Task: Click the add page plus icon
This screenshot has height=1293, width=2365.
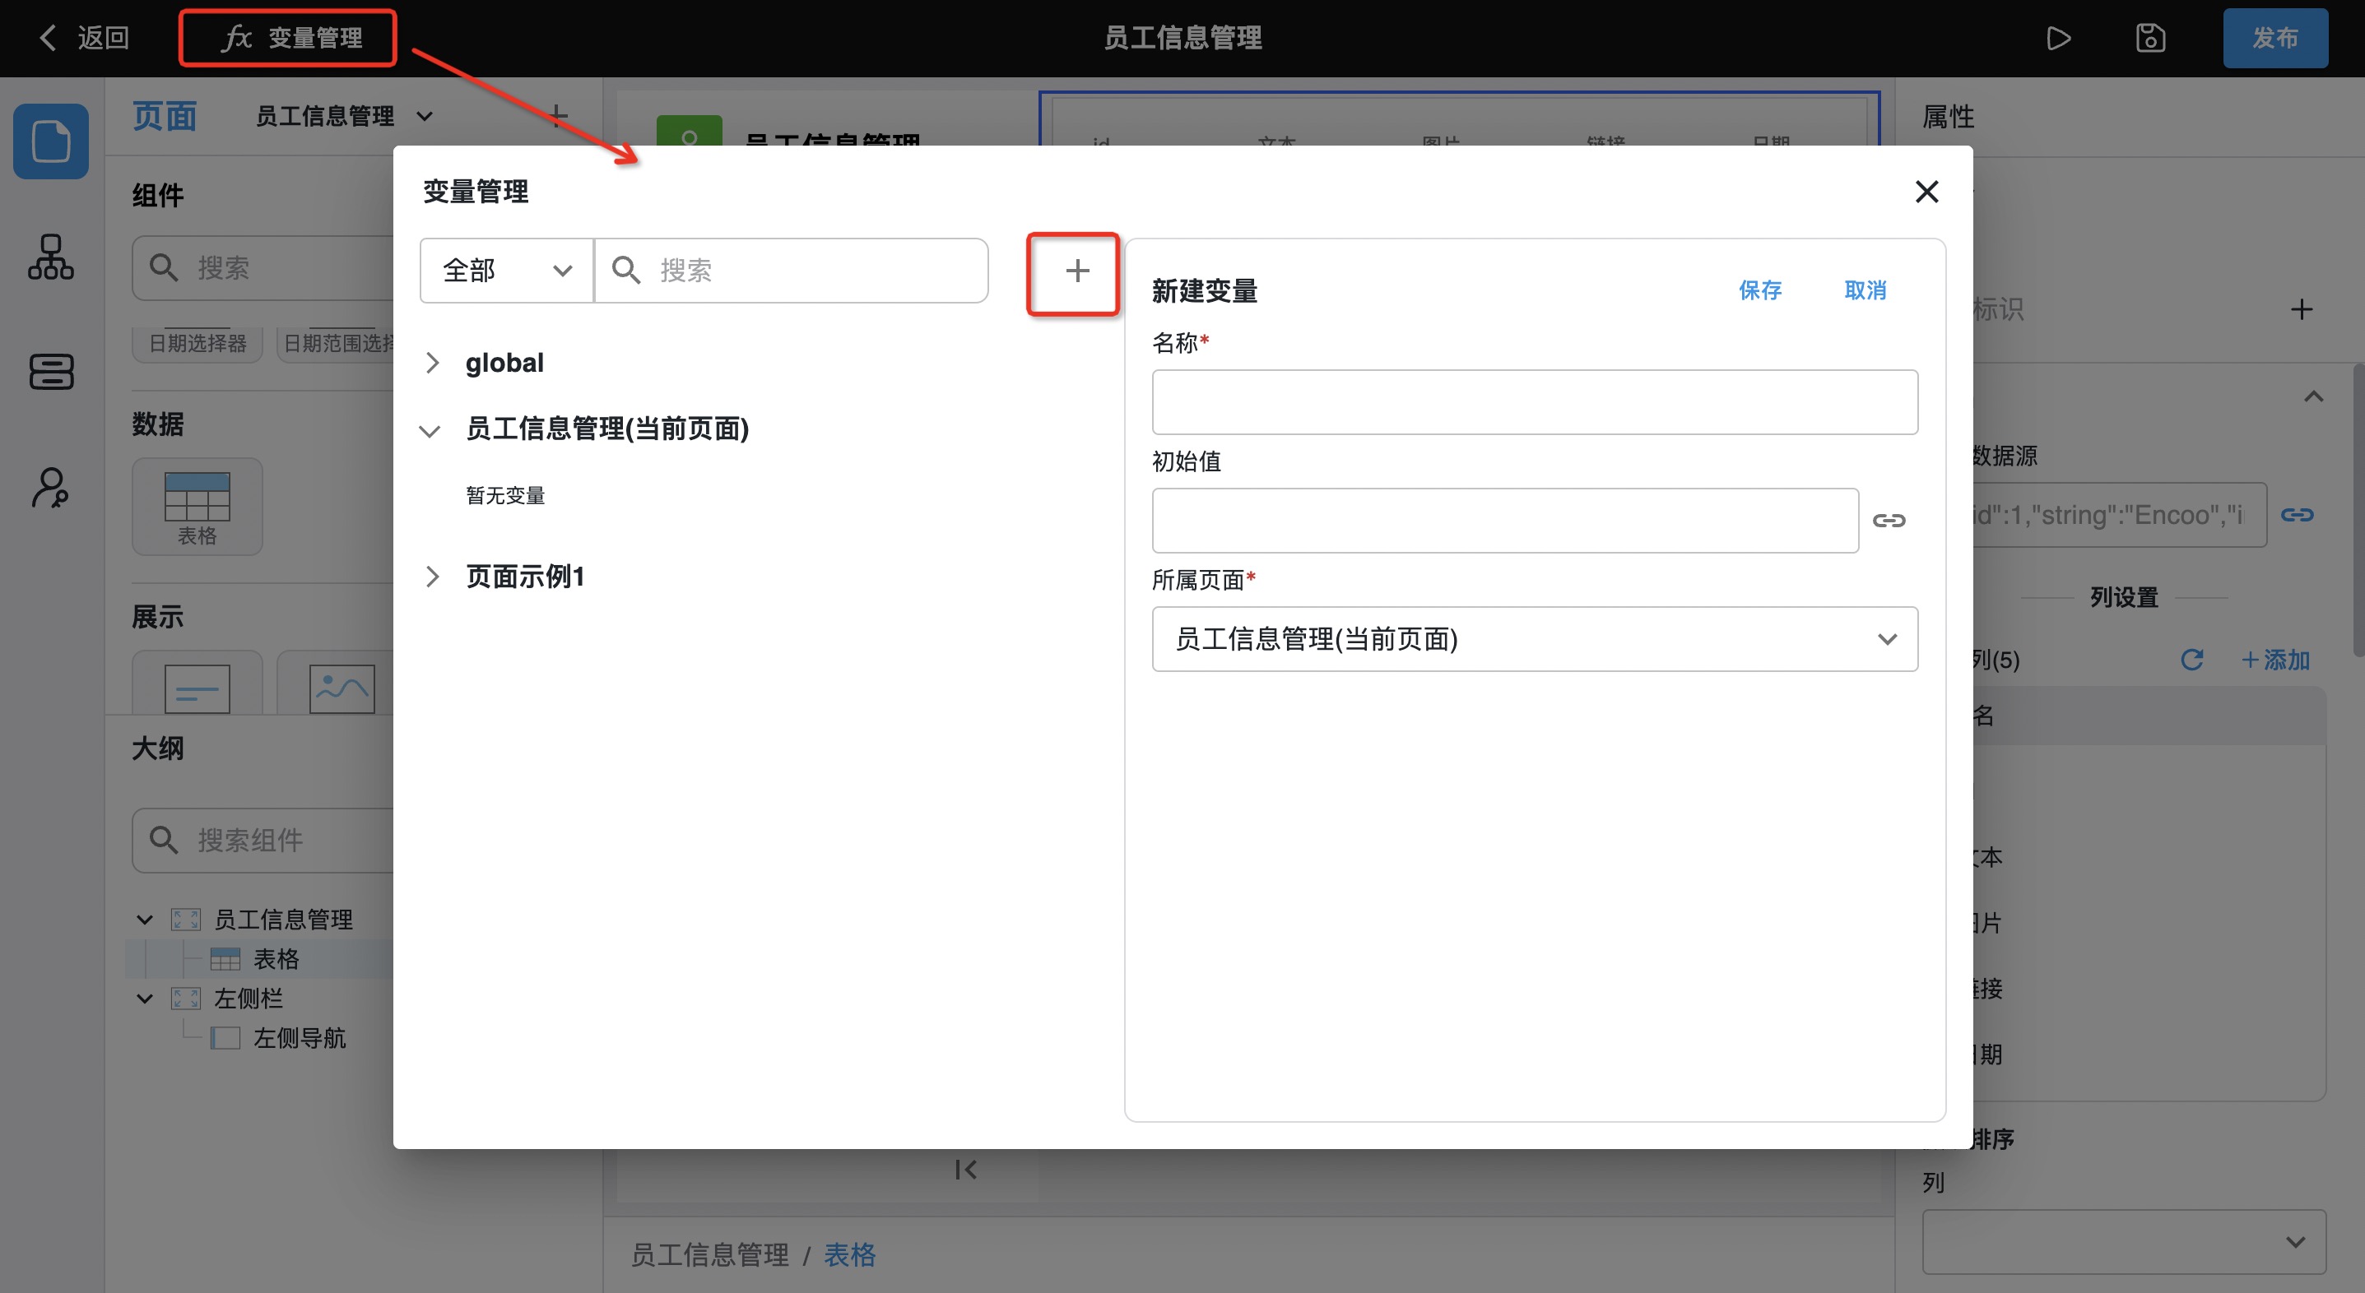Action: [556, 117]
